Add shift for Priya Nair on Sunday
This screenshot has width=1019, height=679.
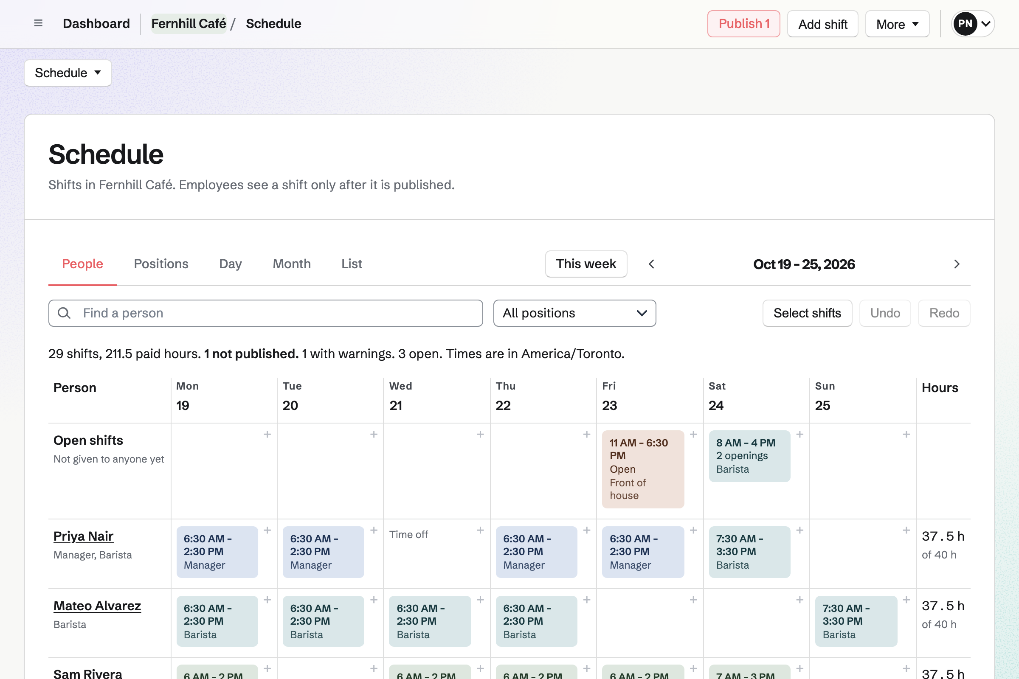tap(906, 530)
